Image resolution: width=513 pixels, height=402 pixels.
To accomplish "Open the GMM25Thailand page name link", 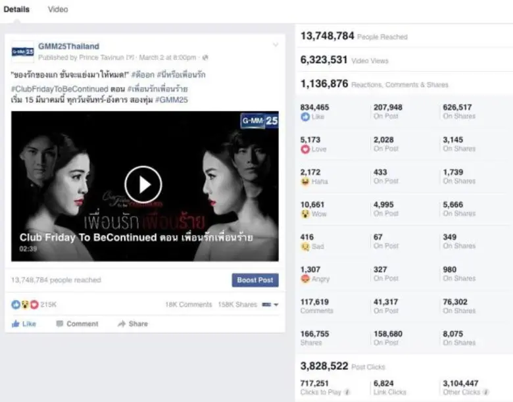I will click(68, 46).
